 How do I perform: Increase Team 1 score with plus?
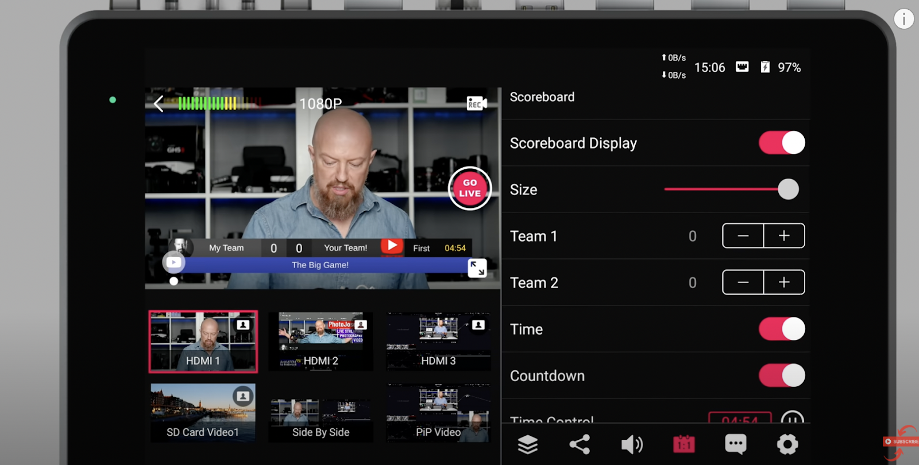click(784, 236)
